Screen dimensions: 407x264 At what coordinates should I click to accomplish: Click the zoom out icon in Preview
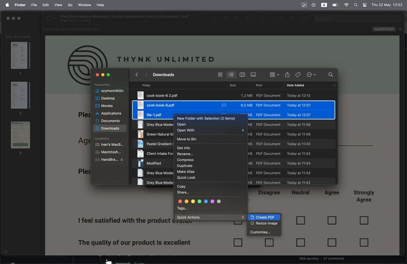226,18
